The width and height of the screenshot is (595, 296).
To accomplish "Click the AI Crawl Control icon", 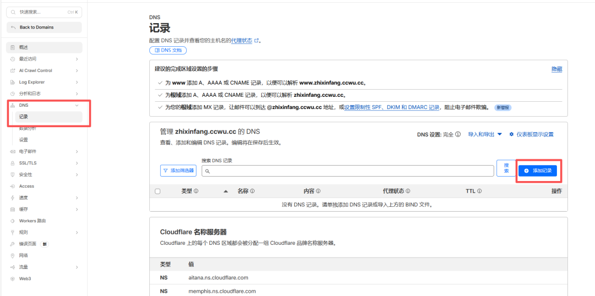I will [13, 70].
